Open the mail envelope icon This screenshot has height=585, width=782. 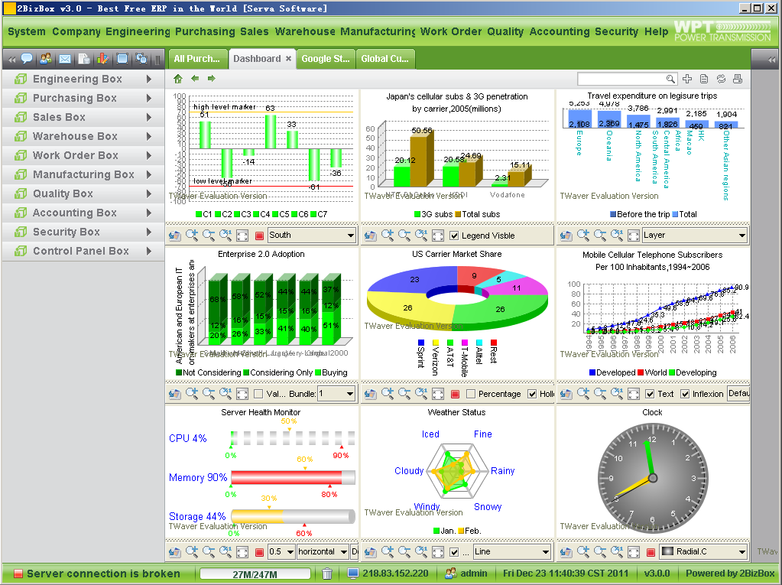coord(65,59)
